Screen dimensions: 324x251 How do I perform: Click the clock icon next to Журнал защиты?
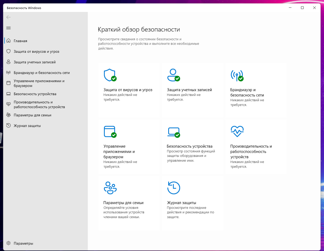(x=8, y=125)
